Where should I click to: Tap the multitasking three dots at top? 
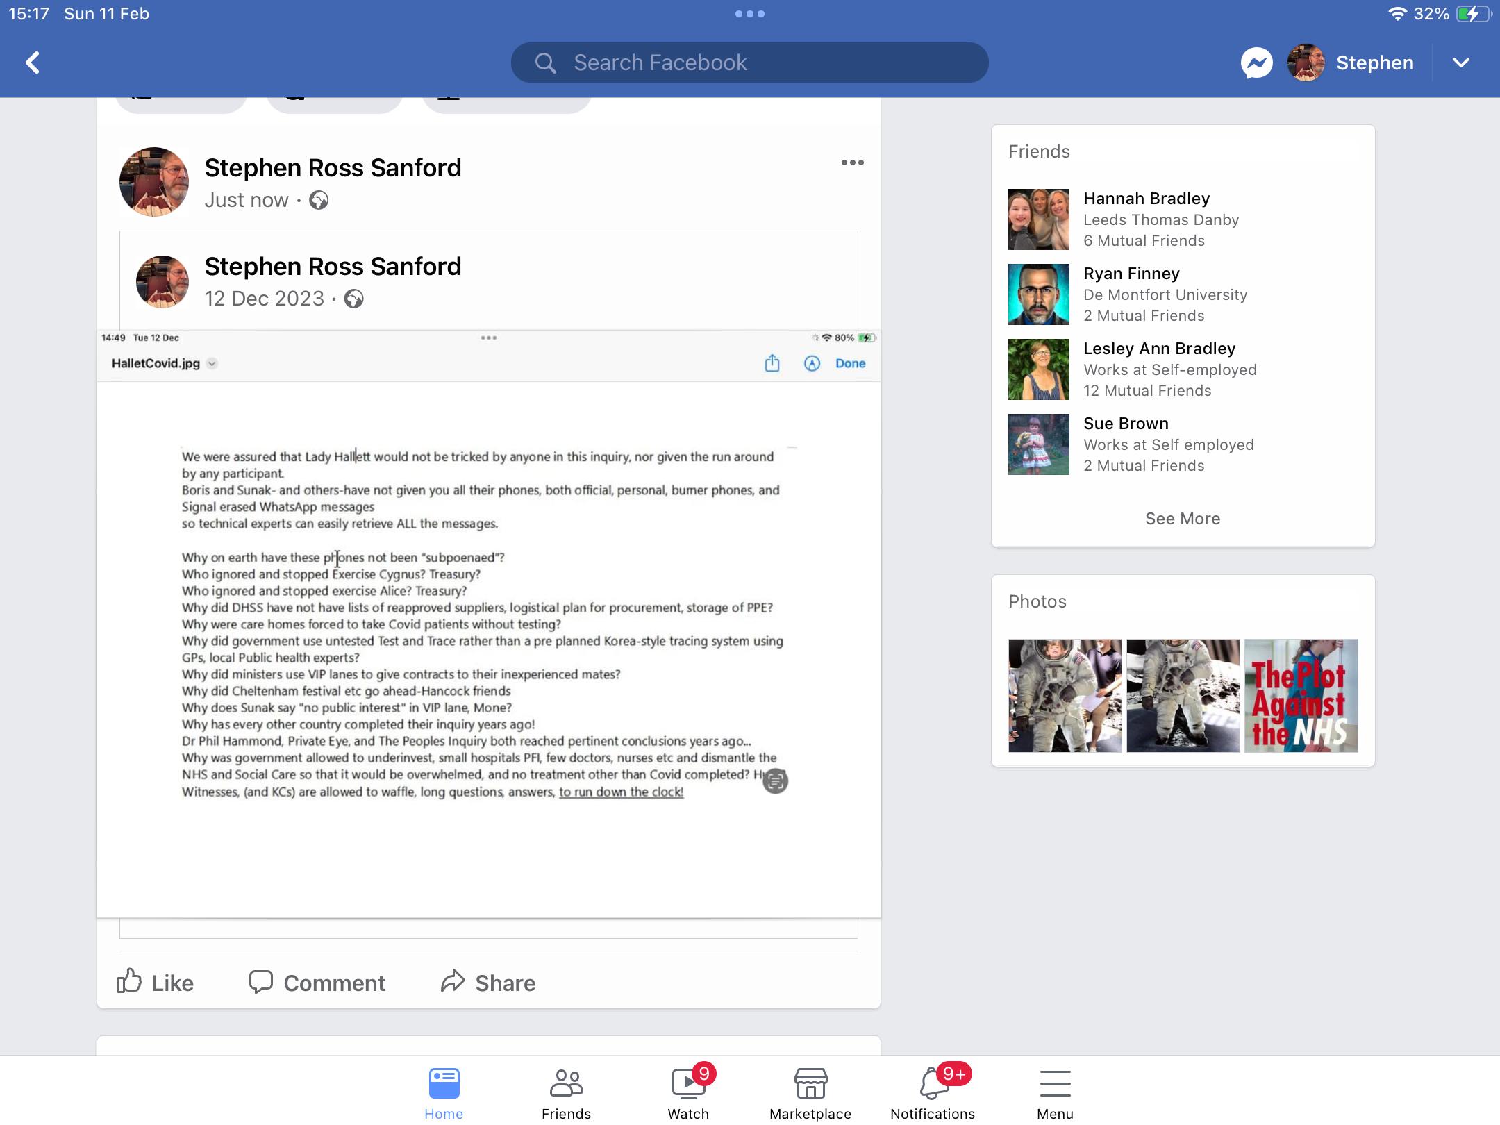(x=750, y=14)
